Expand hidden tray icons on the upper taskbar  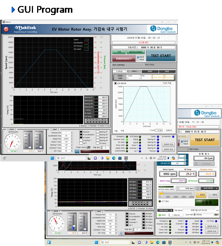[142, 158]
